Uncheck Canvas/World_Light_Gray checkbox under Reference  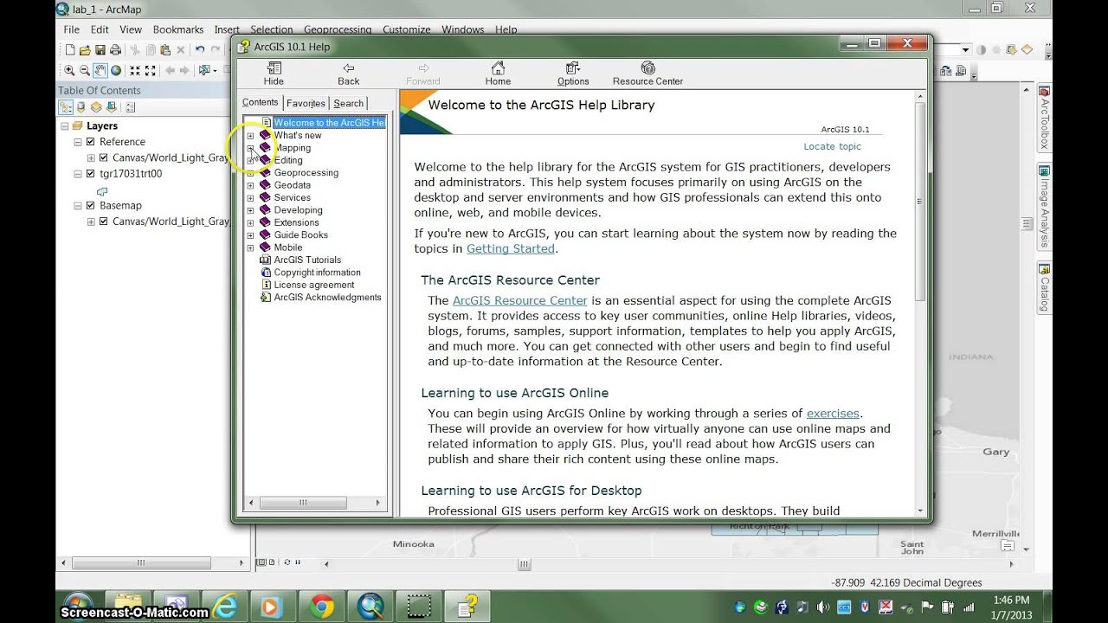coord(104,157)
